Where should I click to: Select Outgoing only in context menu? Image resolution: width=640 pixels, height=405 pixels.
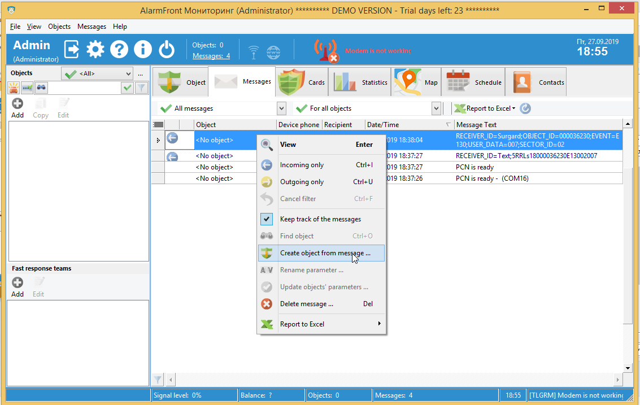(x=321, y=182)
